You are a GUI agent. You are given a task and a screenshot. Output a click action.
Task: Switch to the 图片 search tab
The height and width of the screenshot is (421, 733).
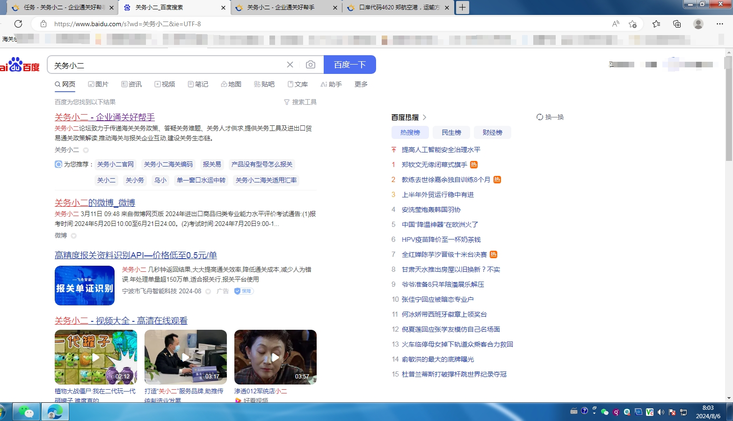[x=98, y=84]
